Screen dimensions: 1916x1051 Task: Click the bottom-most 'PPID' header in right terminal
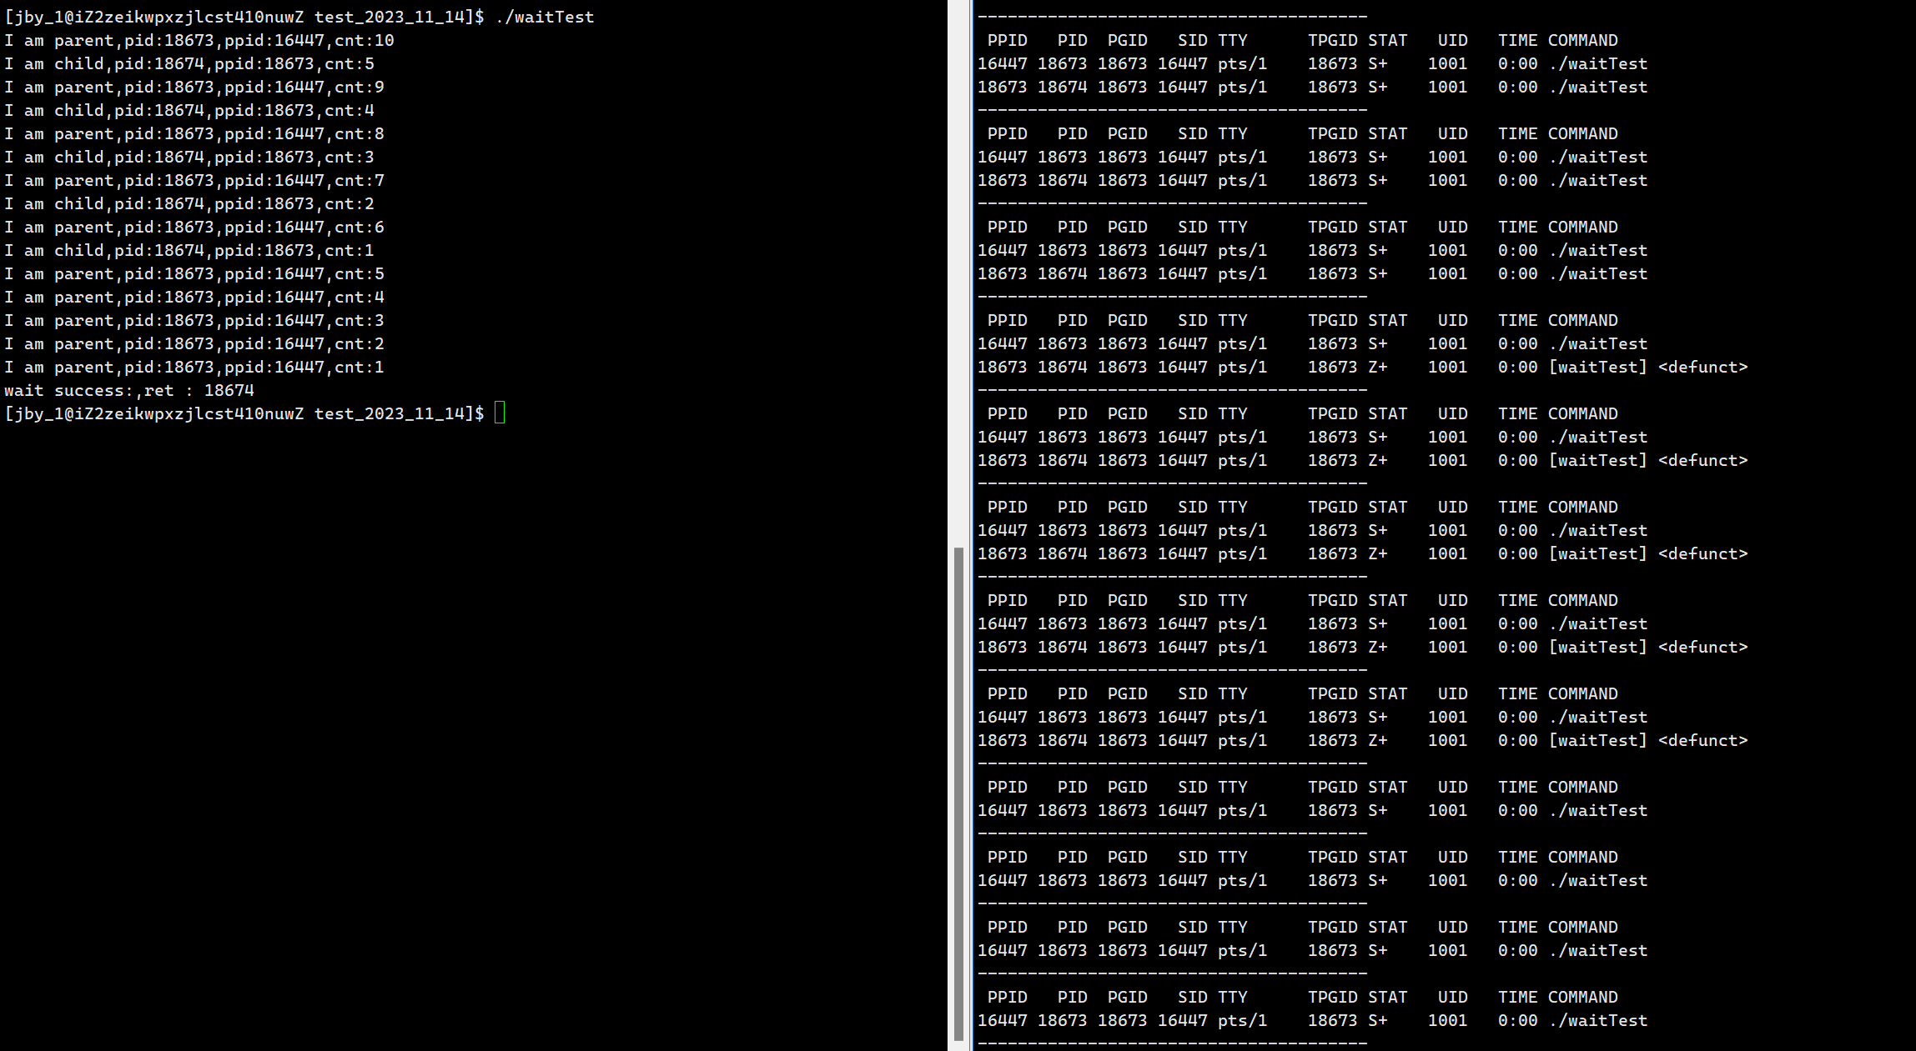[x=1008, y=997]
